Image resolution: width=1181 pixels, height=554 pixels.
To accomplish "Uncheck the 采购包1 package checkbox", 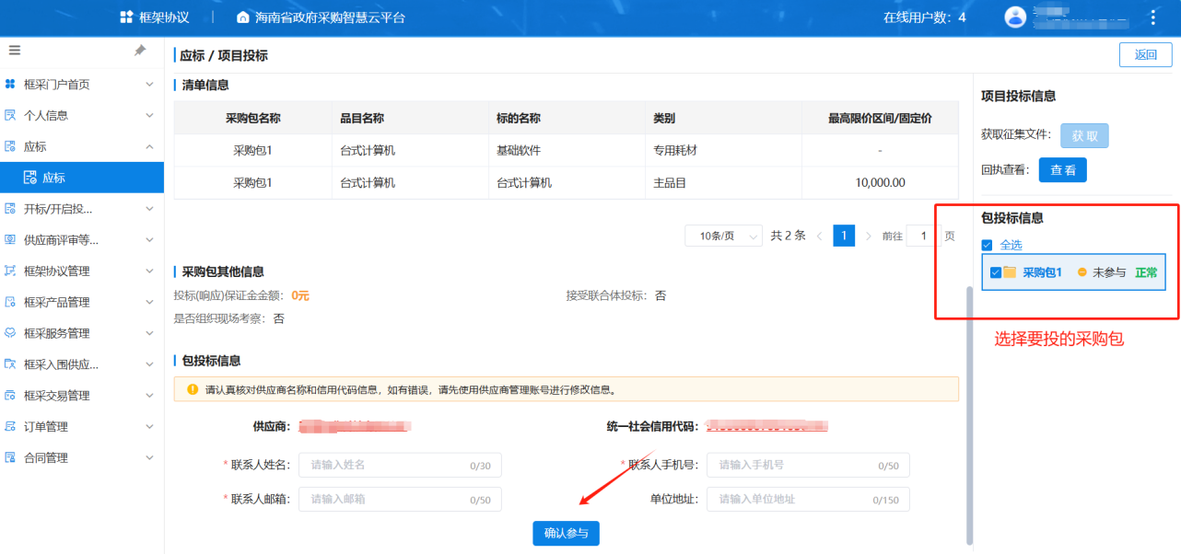I will 996,272.
